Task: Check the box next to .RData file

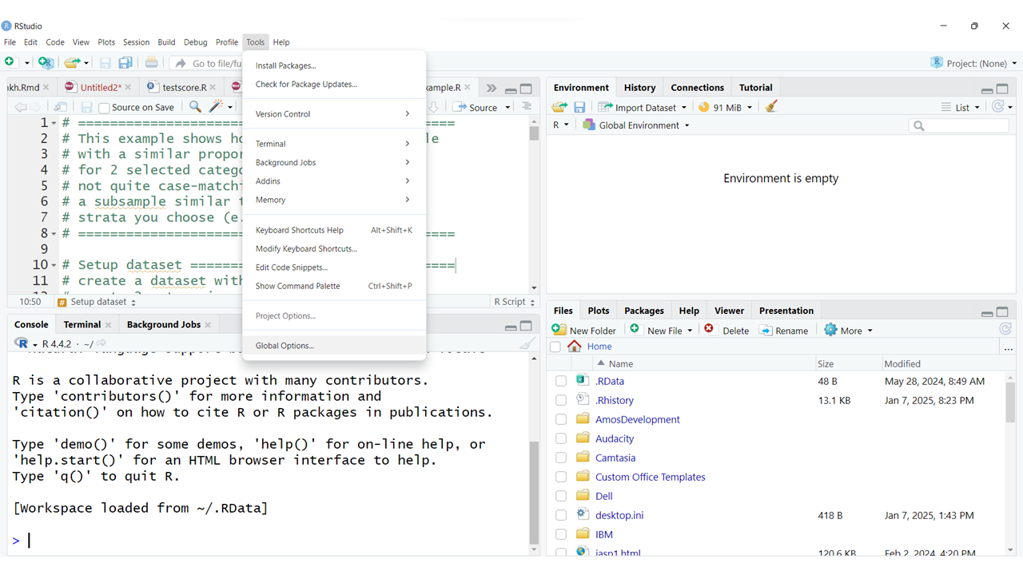Action: click(561, 382)
